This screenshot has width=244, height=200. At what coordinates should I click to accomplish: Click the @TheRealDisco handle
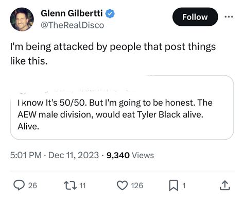pos(73,25)
